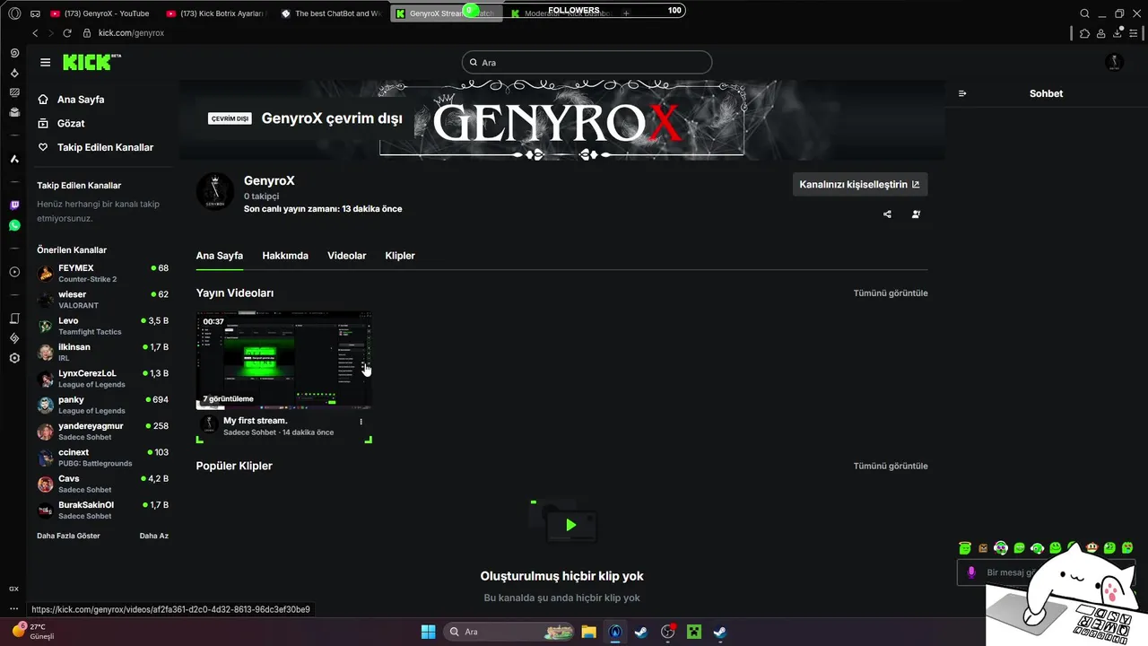
Task: Switch to Videolar tab
Action: pos(347,256)
